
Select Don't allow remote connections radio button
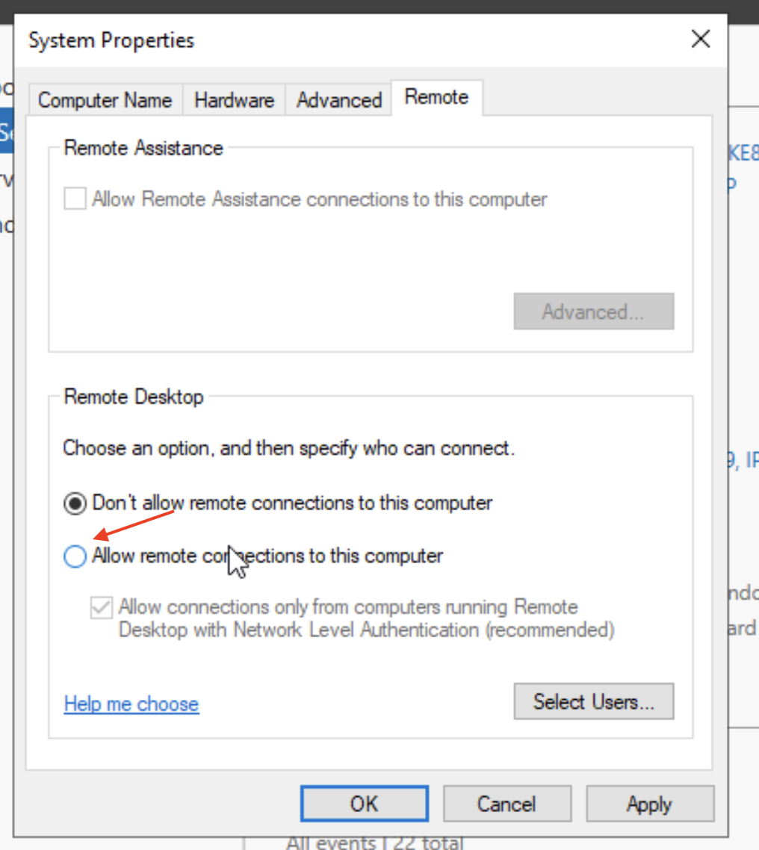[x=75, y=503]
